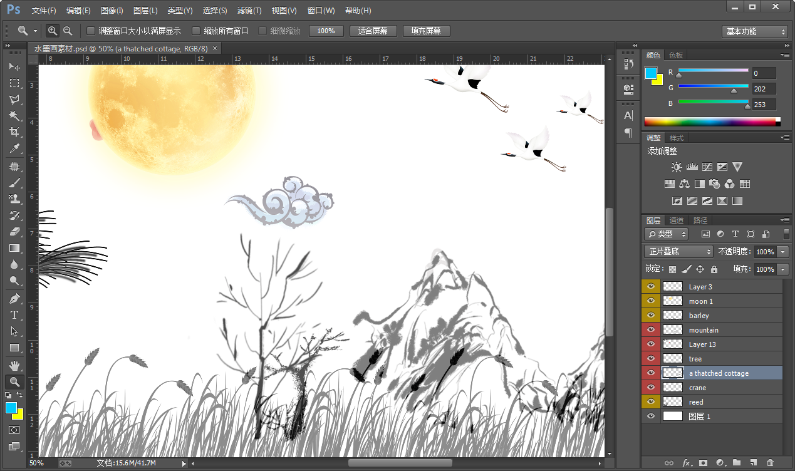This screenshot has height=471, width=795.
Task: Switch to the 路径 tab
Action: 700,220
